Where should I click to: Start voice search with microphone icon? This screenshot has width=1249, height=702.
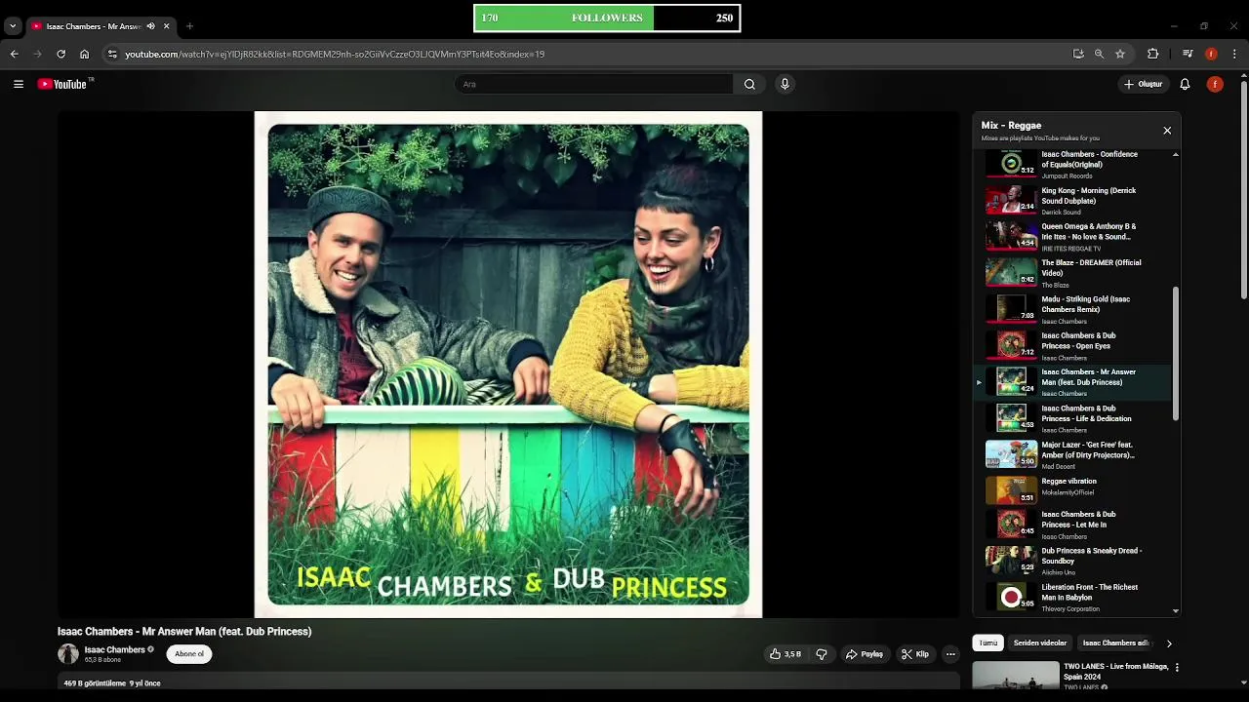click(x=785, y=84)
